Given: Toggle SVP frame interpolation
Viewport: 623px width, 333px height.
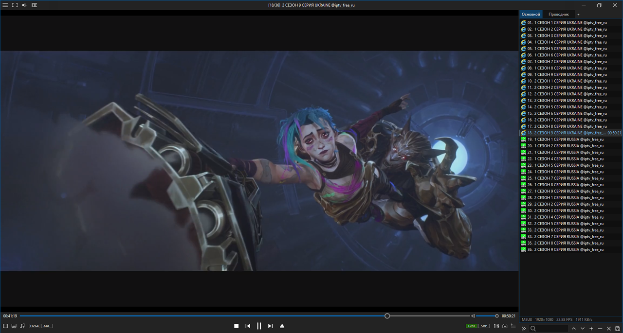Looking at the screenshot, I should click(484, 326).
